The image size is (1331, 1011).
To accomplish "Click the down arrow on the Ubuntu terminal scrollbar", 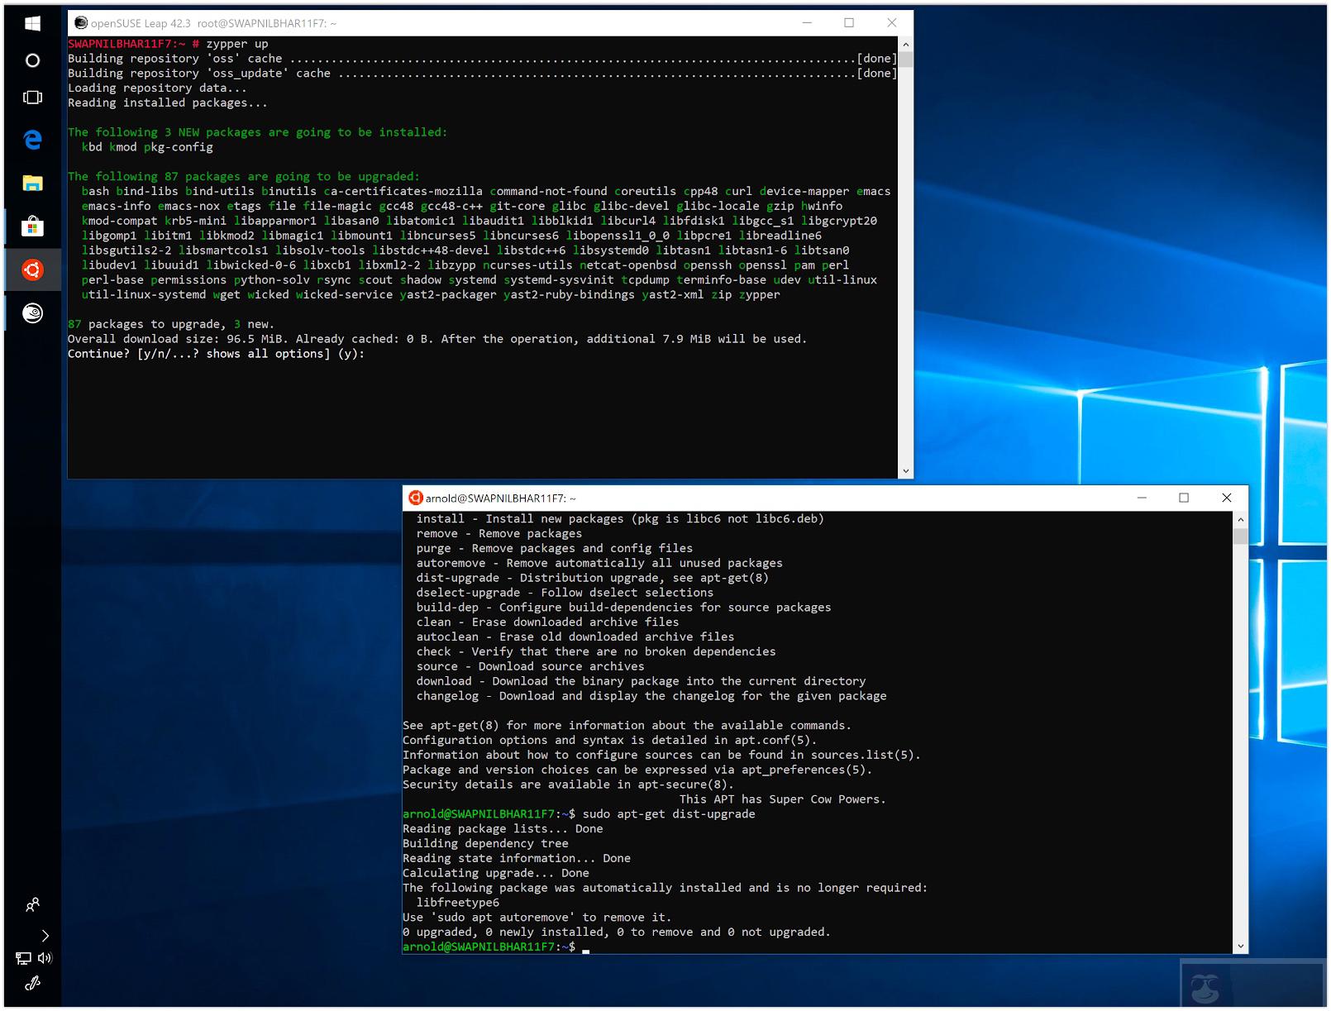I will tap(1241, 947).
